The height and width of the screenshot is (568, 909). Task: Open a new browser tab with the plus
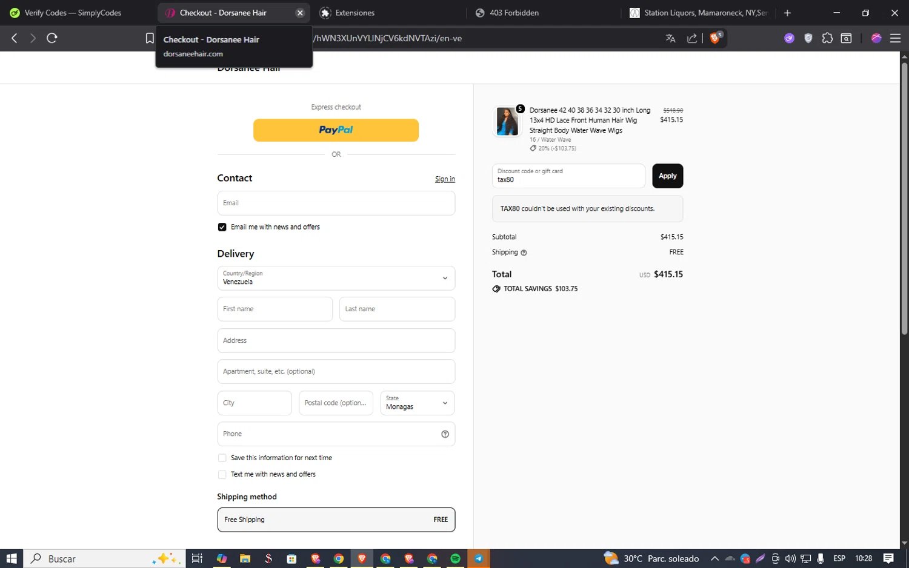[787, 13]
